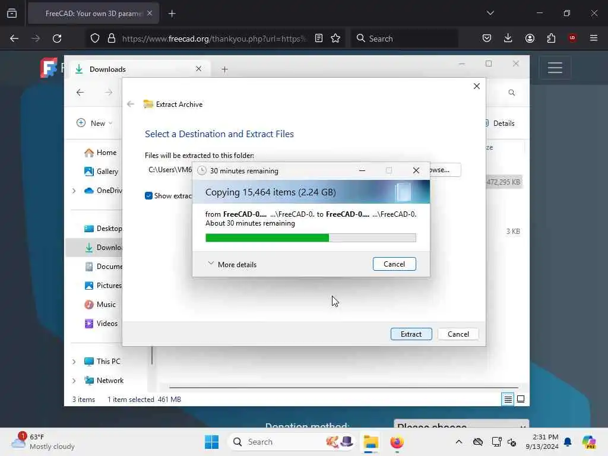
Task: Close the Downloads Explorer tab
Action: (x=198, y=69)
